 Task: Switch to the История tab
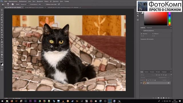point(158,72)
